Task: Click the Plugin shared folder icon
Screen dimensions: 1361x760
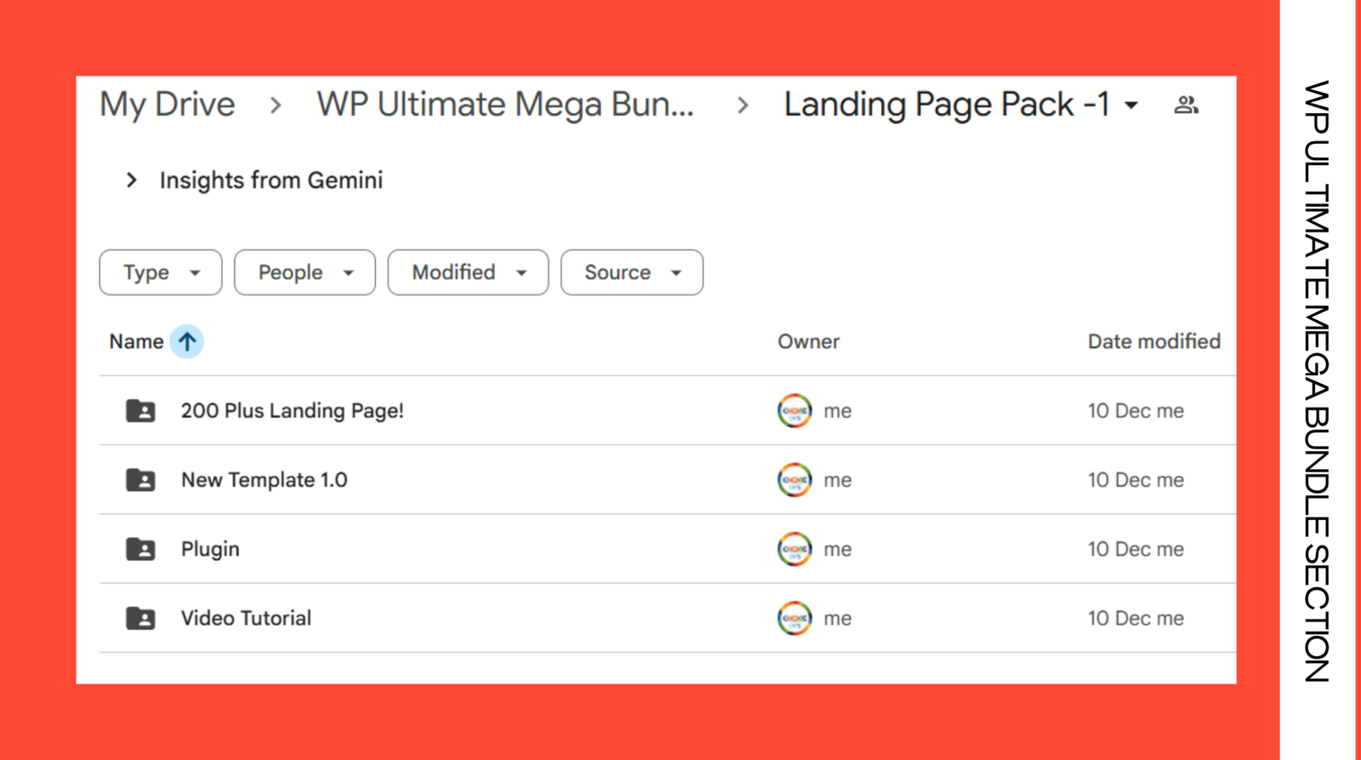Action: coord(140,549)
